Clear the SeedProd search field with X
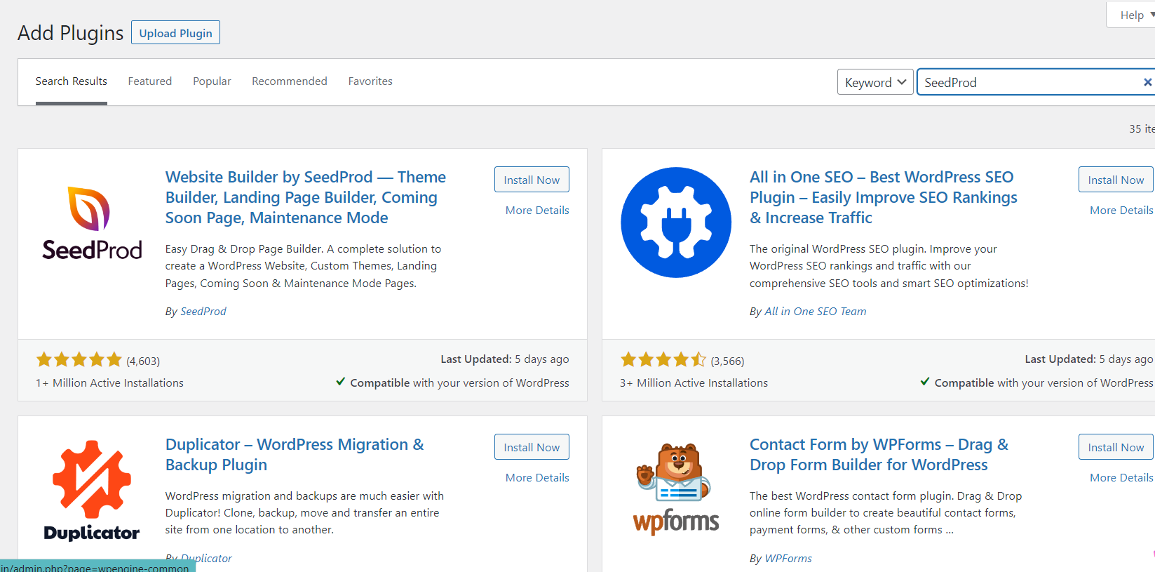The image size is (1155, 572). [1147, 82]
